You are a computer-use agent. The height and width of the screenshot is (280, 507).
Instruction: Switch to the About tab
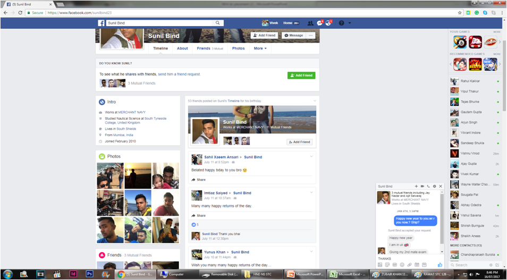(x=182, y=48)
